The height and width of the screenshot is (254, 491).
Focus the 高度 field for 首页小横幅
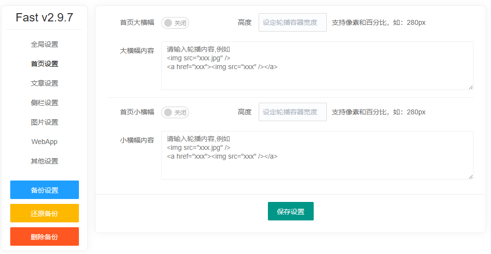click(x=293, y=112)
